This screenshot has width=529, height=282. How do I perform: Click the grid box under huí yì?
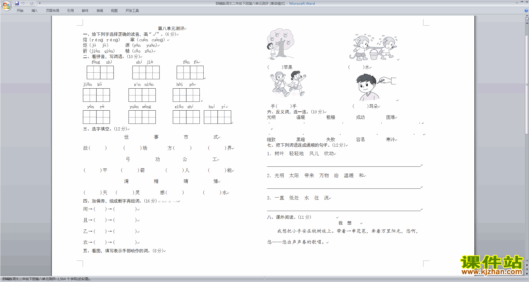pos(217,117)
